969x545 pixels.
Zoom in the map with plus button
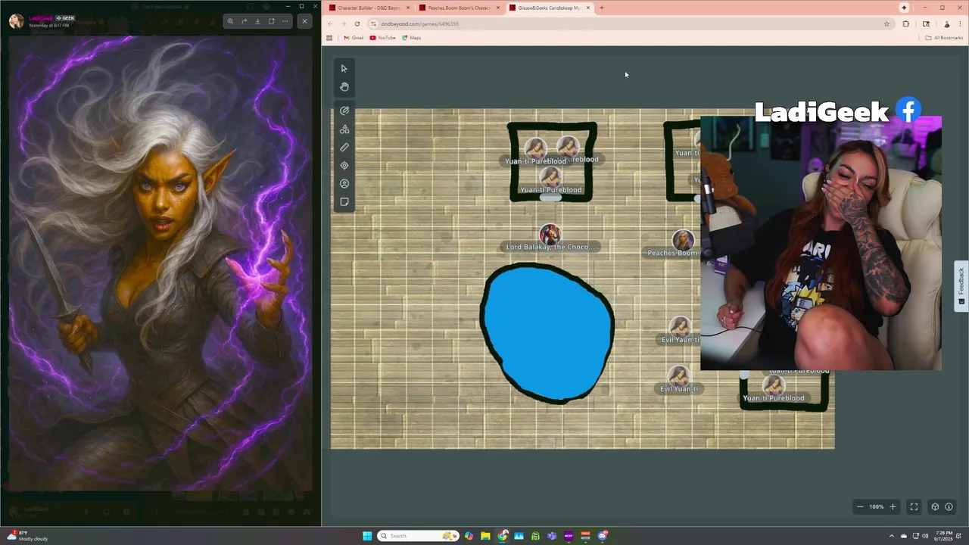pos(893,506)
